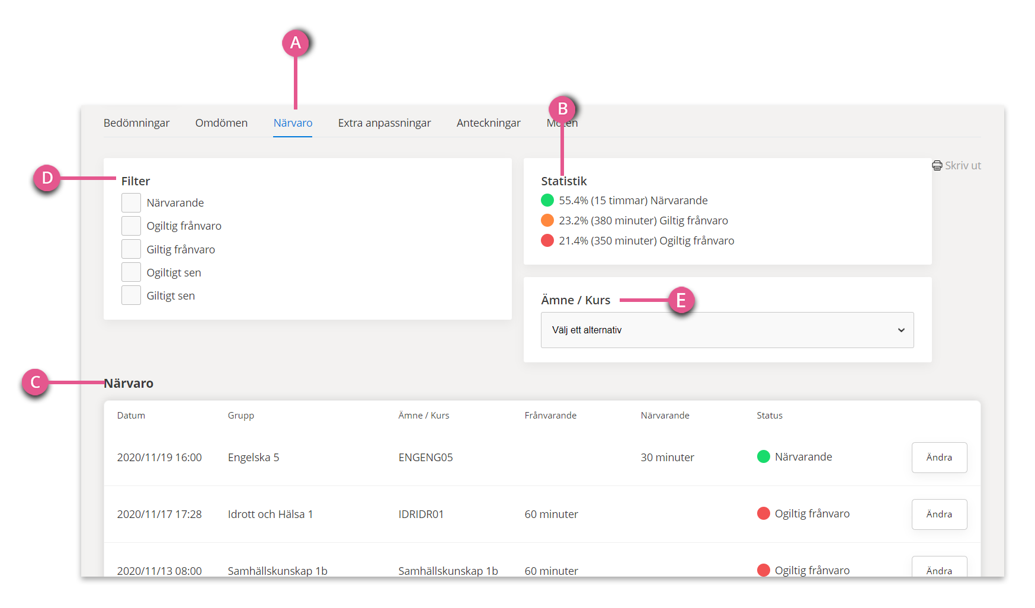Click the pink E annotation marker
This screenshot has width=1035, height=608.
681,300
